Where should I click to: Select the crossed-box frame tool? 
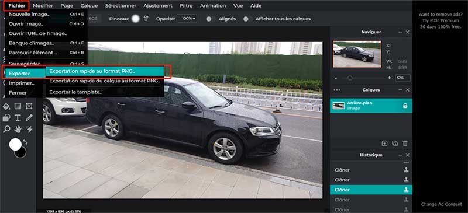(29, 106)
